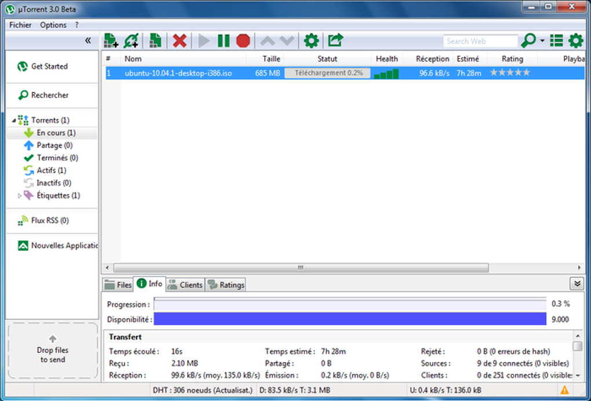The height and width of the screenshot is (401, 591).
Task: Sort by the Taille column header
Action: [x=265, y=59]
